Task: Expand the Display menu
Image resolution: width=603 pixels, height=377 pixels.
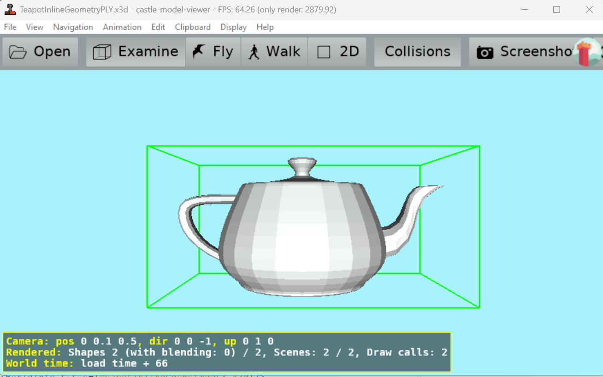Action: click(233, 27)
